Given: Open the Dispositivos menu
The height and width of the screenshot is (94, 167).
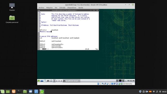Looking at the screenshot, I should point(72,8).
